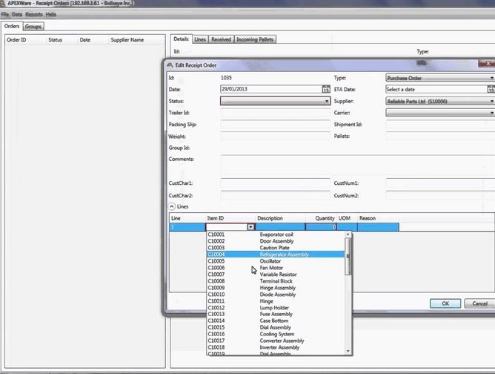
Task: Open the Help menu
Action: pyautogui.click(x=51, y=15)
